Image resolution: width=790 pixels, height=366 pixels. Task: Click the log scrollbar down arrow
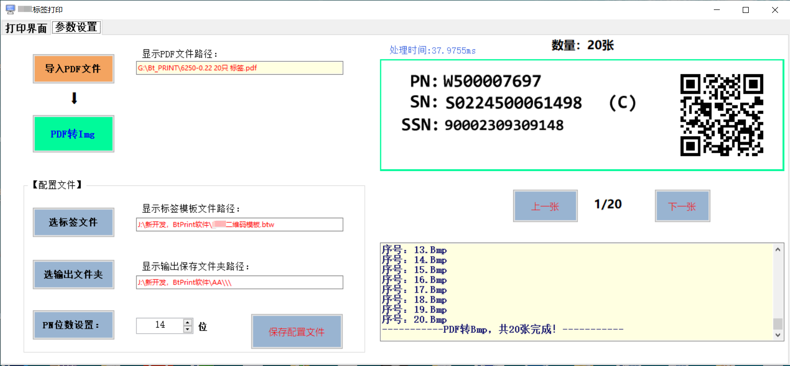pos(778,335)
